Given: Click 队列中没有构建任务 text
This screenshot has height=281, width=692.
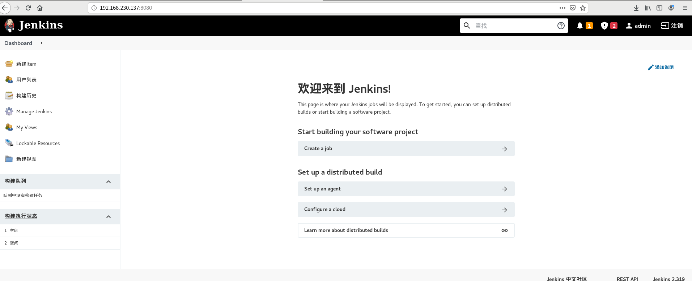Looking at the screenshot, I should (23, 196).
